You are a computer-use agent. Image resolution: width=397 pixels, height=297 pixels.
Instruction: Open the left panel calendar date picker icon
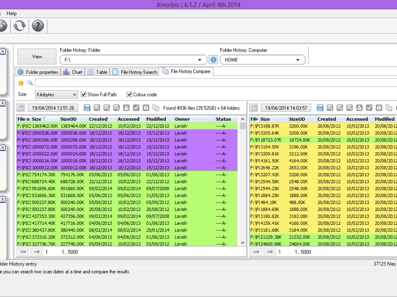click(x=21, y=108)
